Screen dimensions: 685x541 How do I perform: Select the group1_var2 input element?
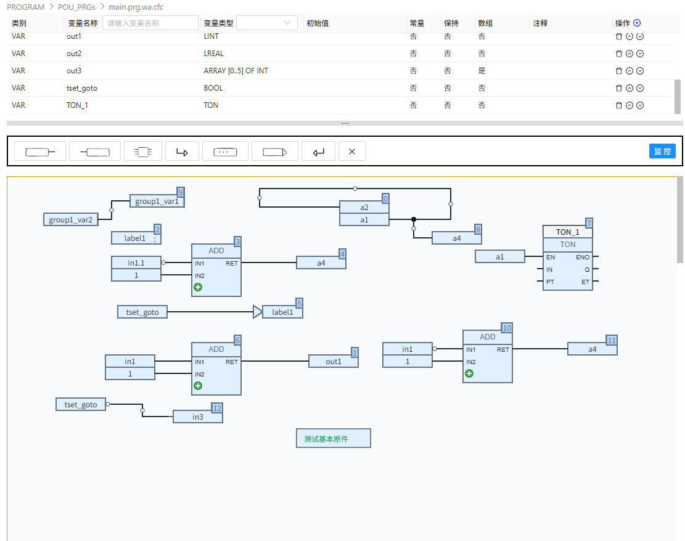point(71,219)
